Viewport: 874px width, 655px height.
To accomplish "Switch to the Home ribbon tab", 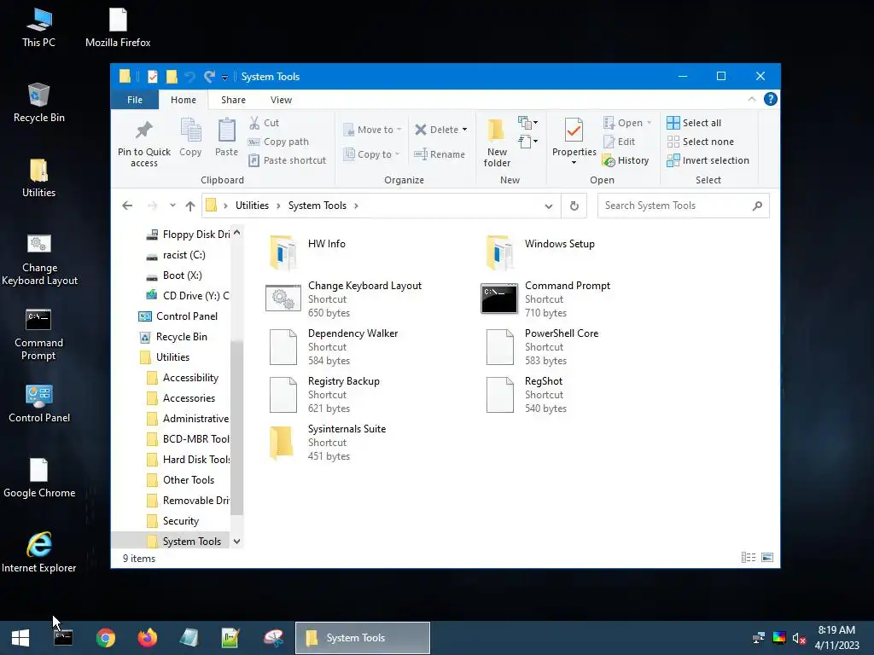I will tap(184, 100).
